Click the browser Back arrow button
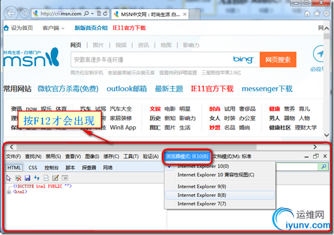The width and height of the screenshot is (334, 235). coord(11,13)
